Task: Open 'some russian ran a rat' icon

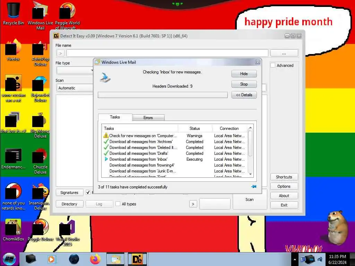Action: coord(14,88)
